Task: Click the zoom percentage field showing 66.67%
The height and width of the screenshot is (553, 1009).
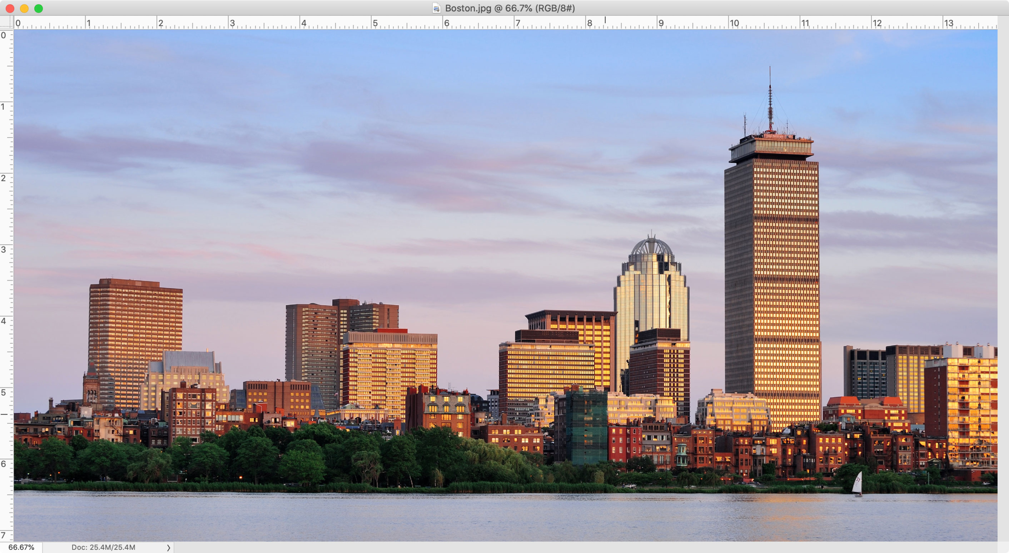Action: pyautogui.click(x=21, y=547)
